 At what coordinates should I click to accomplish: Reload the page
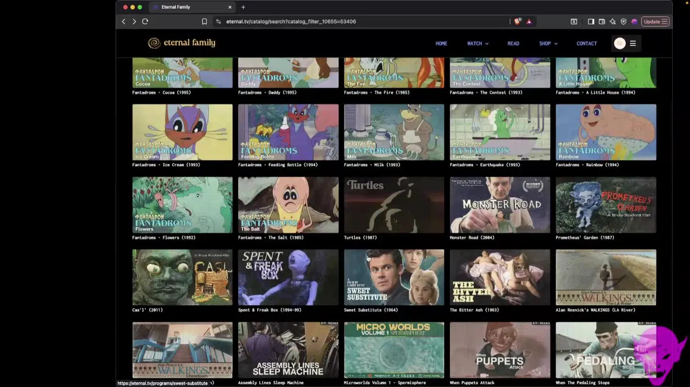pyautogui.click(x=145, y=21)
